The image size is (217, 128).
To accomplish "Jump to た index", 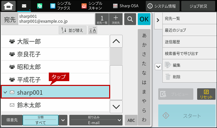I will click(x=144, y=64).
